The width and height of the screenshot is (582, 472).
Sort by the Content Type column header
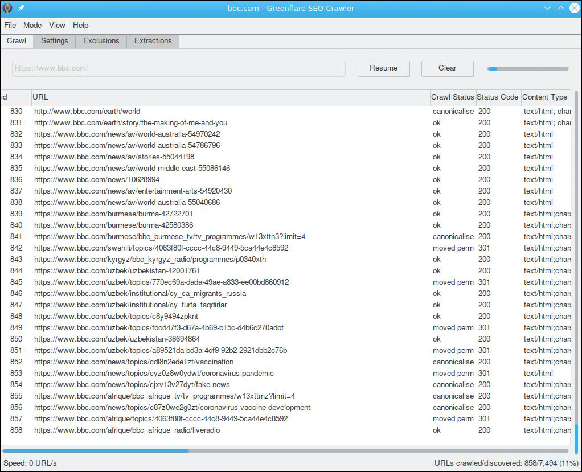point(546,97)
